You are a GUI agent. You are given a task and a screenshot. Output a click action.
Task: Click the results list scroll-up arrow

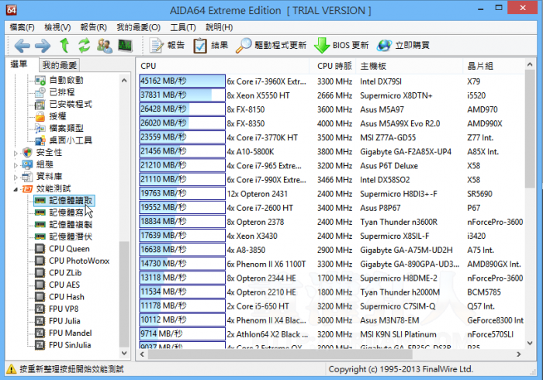(530, 64)
